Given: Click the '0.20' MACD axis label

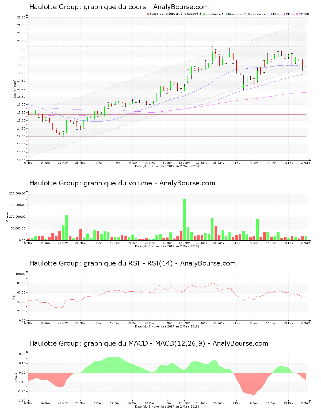Looking at the screenshot, I should pyautogui.click(x=22, y=354).
